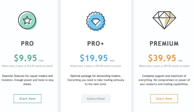The height and width of the screenshot is (112, 194).
Task: Click the /mo label beside $39.95
Action: (180, 61)
